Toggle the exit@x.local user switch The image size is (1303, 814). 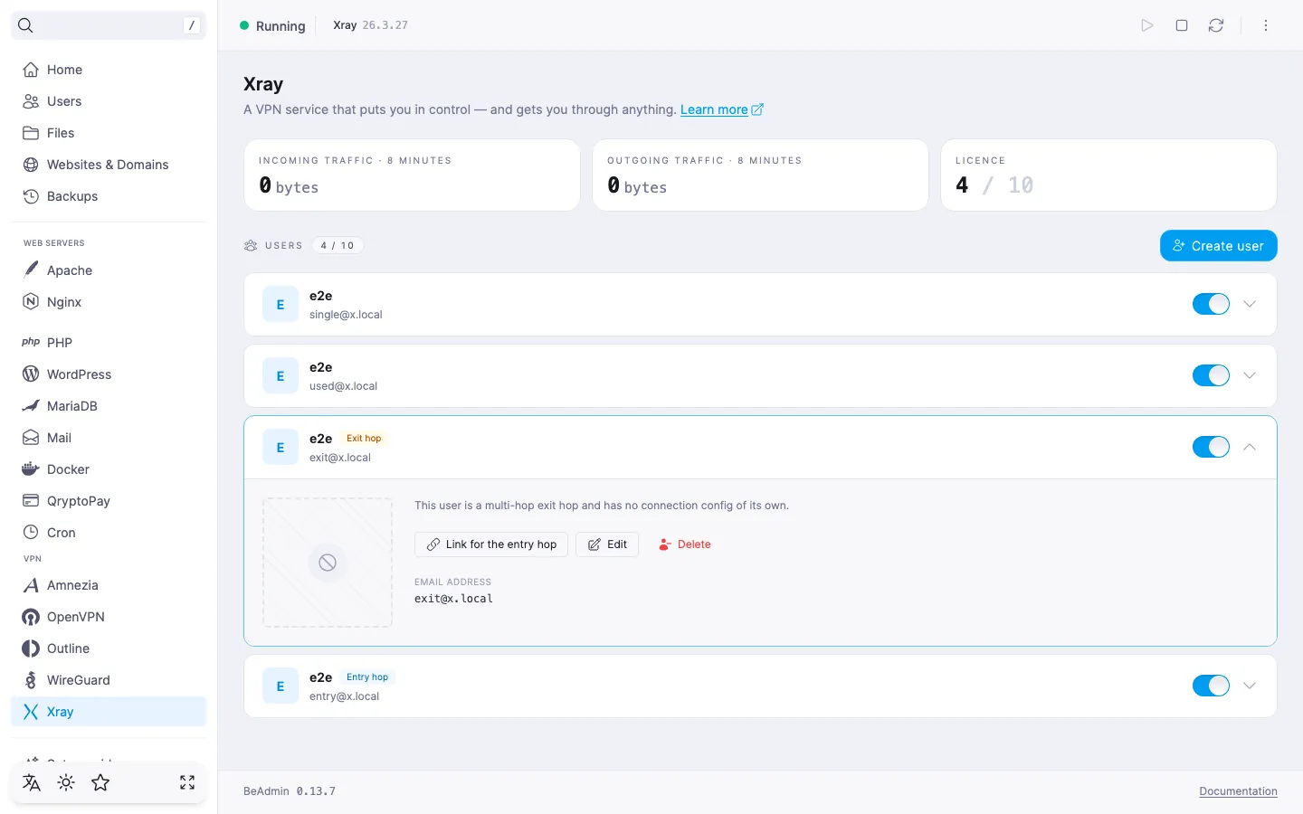click(1211, 447)
